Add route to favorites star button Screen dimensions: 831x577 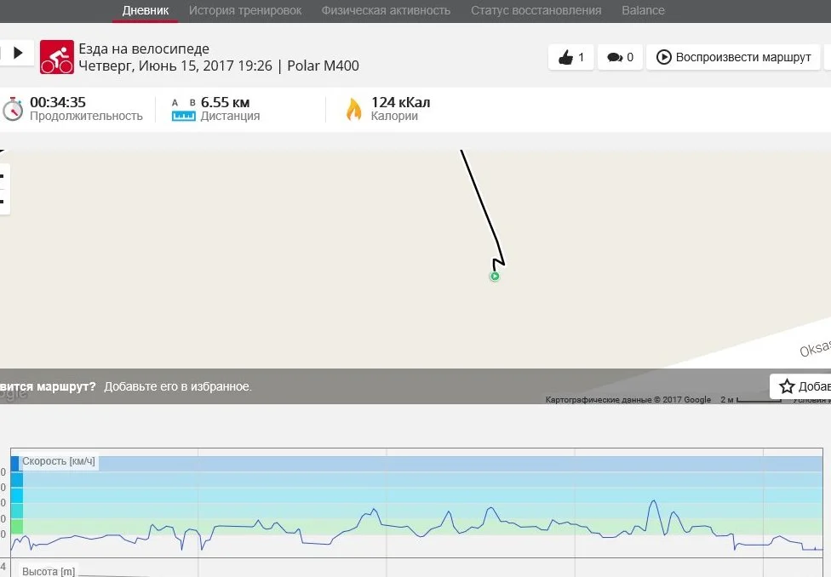click(800, 386)
